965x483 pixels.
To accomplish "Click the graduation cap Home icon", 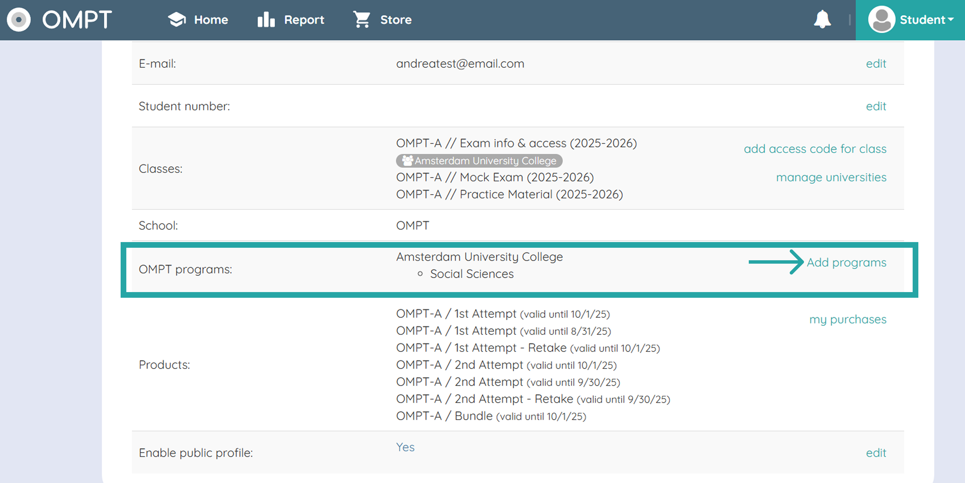I will 177,19.
